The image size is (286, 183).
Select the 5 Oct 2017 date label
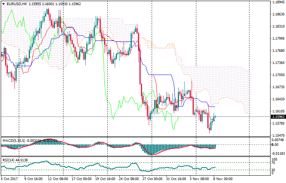click(9, 179)
